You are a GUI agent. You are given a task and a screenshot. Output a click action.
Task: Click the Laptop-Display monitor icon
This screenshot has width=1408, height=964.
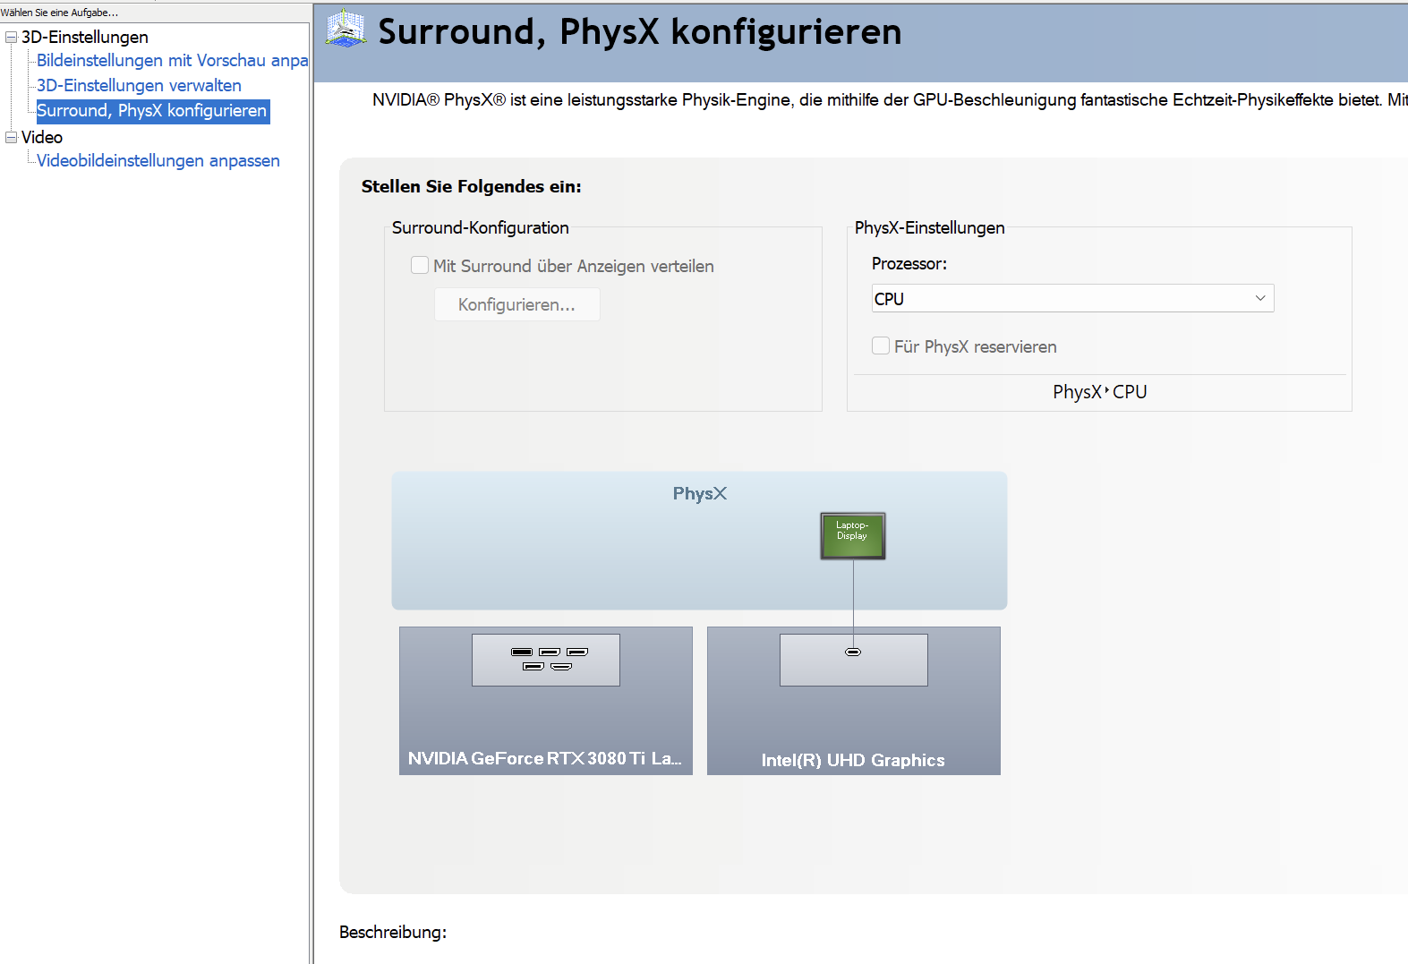(853, 536)
